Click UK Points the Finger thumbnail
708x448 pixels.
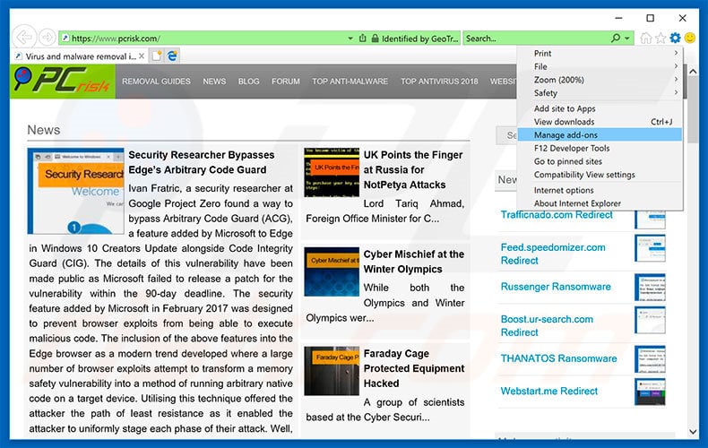point(332,172)
